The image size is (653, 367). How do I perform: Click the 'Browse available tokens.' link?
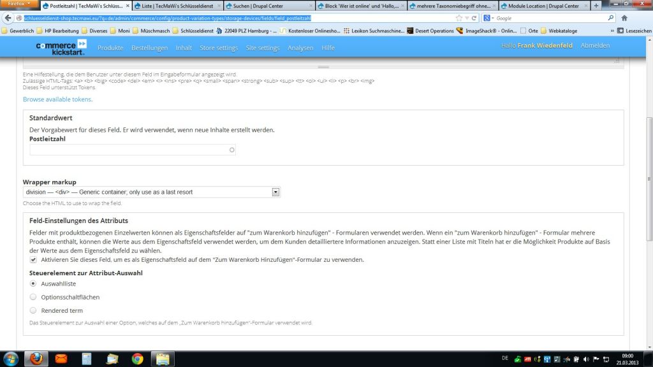click(x=57, y=99)
